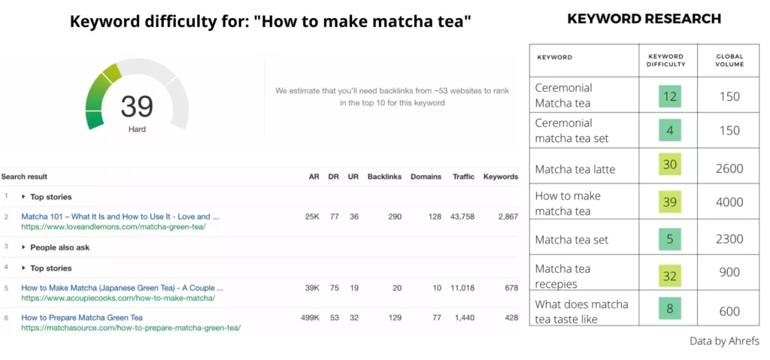This screenshot has width=770, height=360.
Task: Click the green difficulty badge showing 12
Action: coord(669,96)
